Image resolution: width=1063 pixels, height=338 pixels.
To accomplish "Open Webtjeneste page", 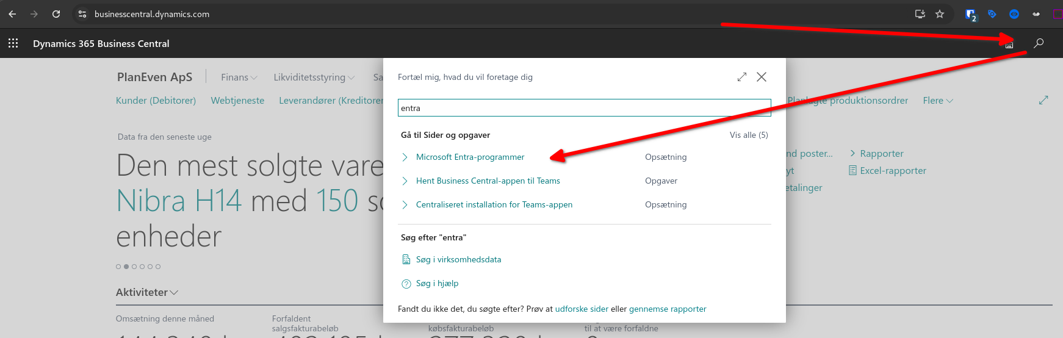I will pos(237,101).
